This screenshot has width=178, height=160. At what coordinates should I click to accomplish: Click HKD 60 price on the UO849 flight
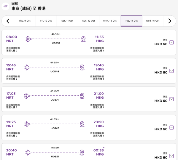pyautogui.click(x=161, y=72)
